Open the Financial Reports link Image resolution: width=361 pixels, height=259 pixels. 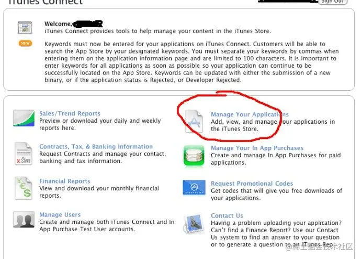65,181
